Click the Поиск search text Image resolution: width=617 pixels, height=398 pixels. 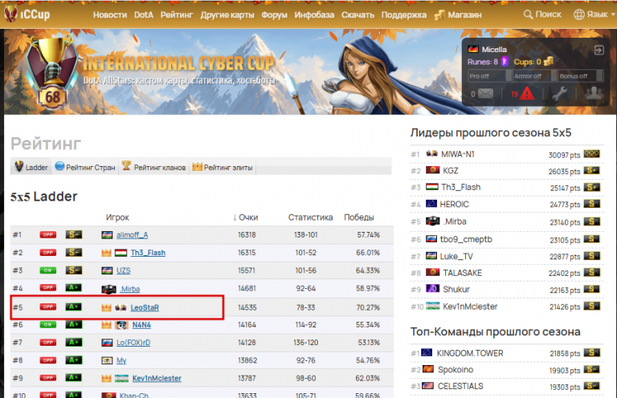548,14
